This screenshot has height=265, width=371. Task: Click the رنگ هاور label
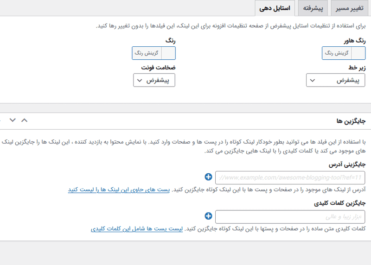tap(355, 41)
